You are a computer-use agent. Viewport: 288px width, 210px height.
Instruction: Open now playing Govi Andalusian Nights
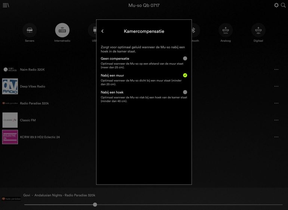coord(59,195)
